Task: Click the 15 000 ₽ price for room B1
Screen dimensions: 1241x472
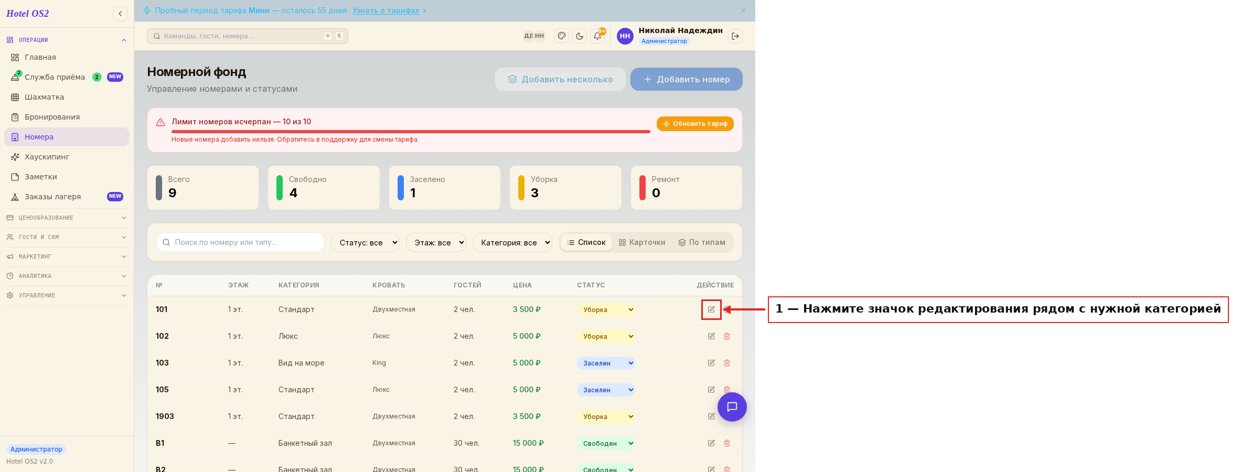Action: pyautogui.click(x=528, y=443)
